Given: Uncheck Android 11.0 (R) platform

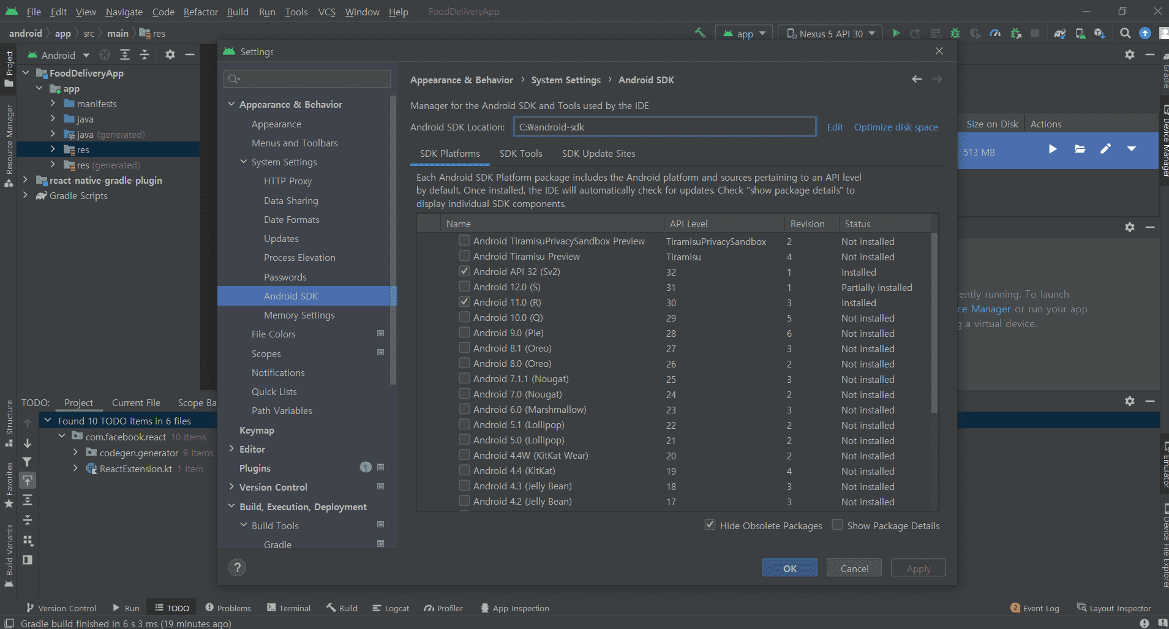Looking at the screenshot, I should click(x=464, y=302).
